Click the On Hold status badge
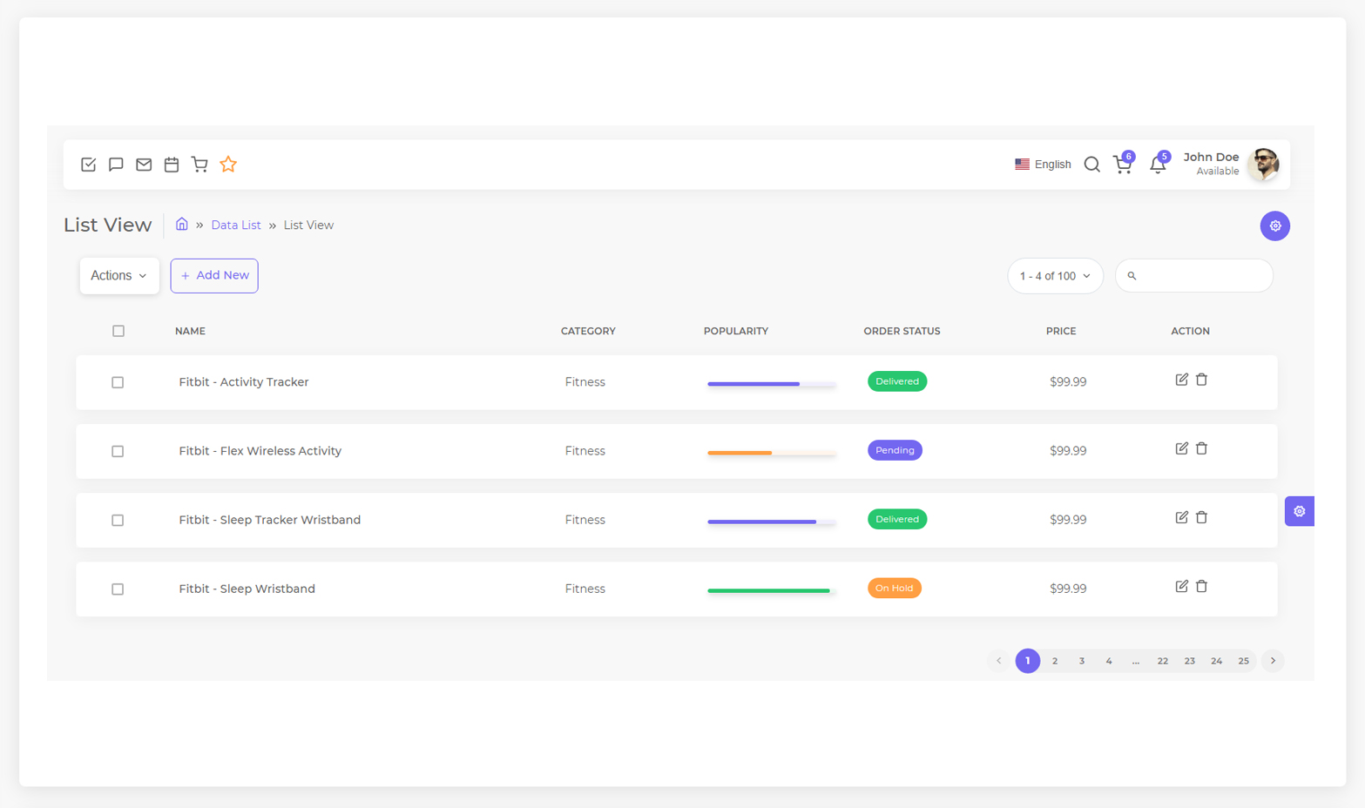Screen dimensions: 1365x808 click(x=895, y=588)
